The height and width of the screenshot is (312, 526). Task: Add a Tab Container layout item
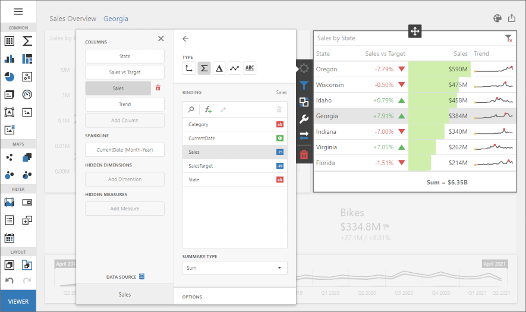click(27, 265)
